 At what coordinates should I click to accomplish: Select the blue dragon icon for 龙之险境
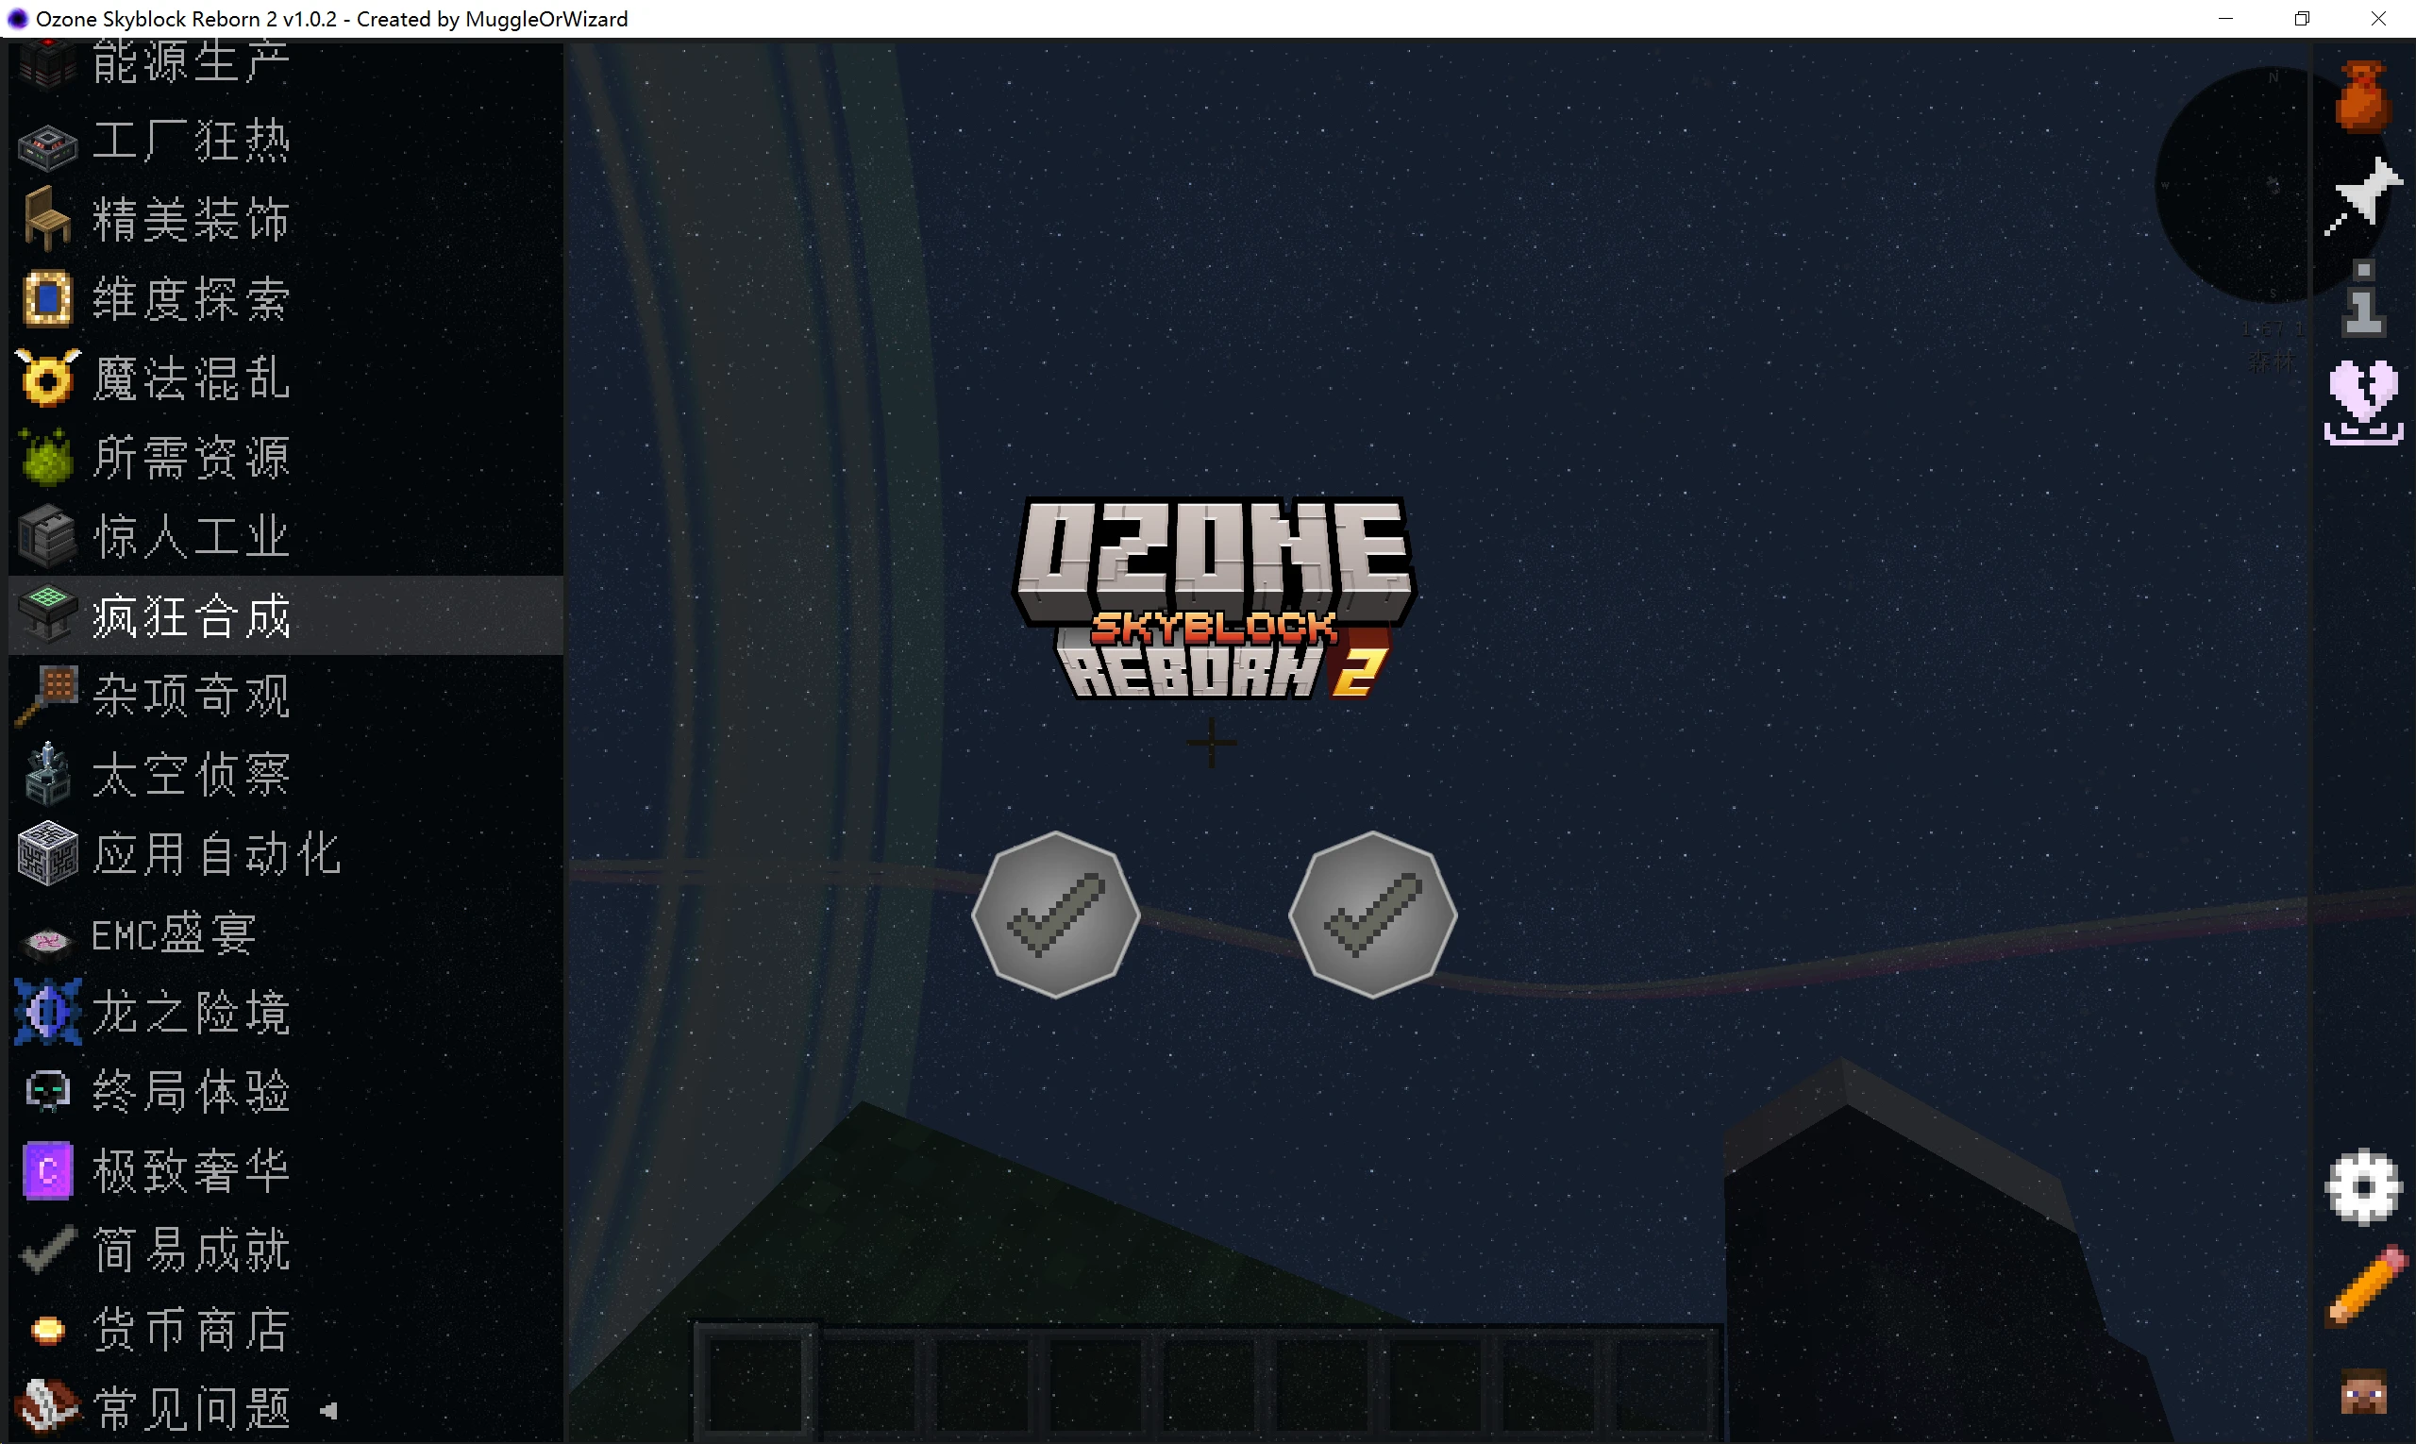46,1012
